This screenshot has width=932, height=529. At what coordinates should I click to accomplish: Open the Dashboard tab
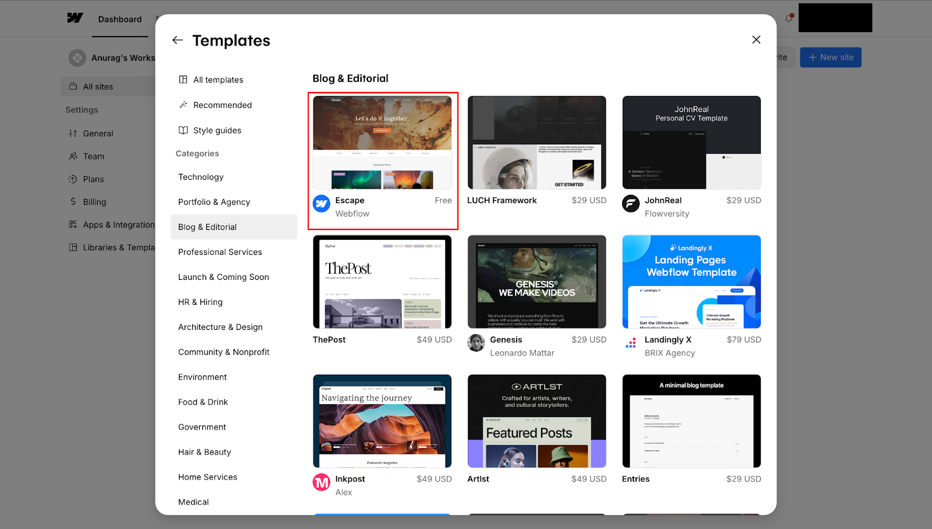point(120,19)
